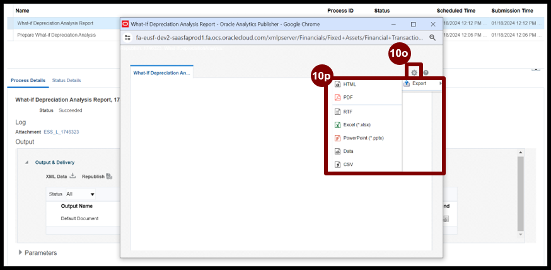
Task: Click the zoom magnifier icon in address bar
Action: click(x=432, y=37)
